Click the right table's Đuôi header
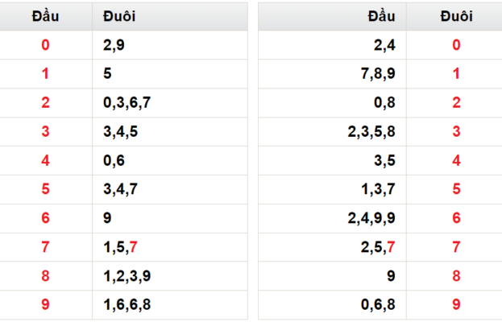The image size is (502, 322). click(x=456, y=16)
